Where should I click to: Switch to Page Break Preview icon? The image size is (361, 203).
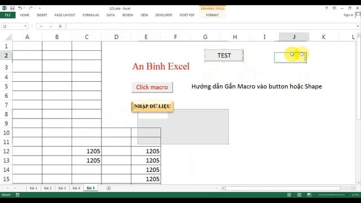coord(309,195)
